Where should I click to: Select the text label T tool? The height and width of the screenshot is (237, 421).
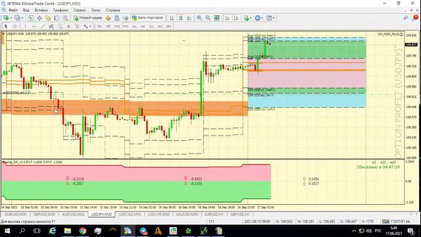click(x=77, y=26)
